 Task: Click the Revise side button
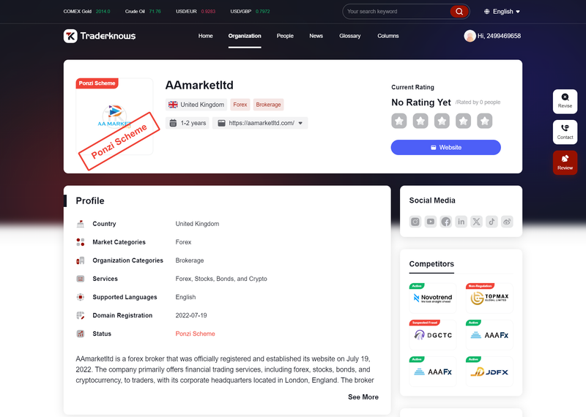point(565,101)
